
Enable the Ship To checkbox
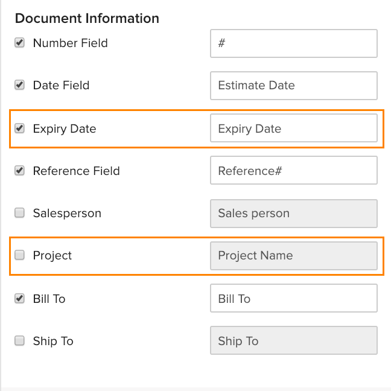[x=20, y=341]
